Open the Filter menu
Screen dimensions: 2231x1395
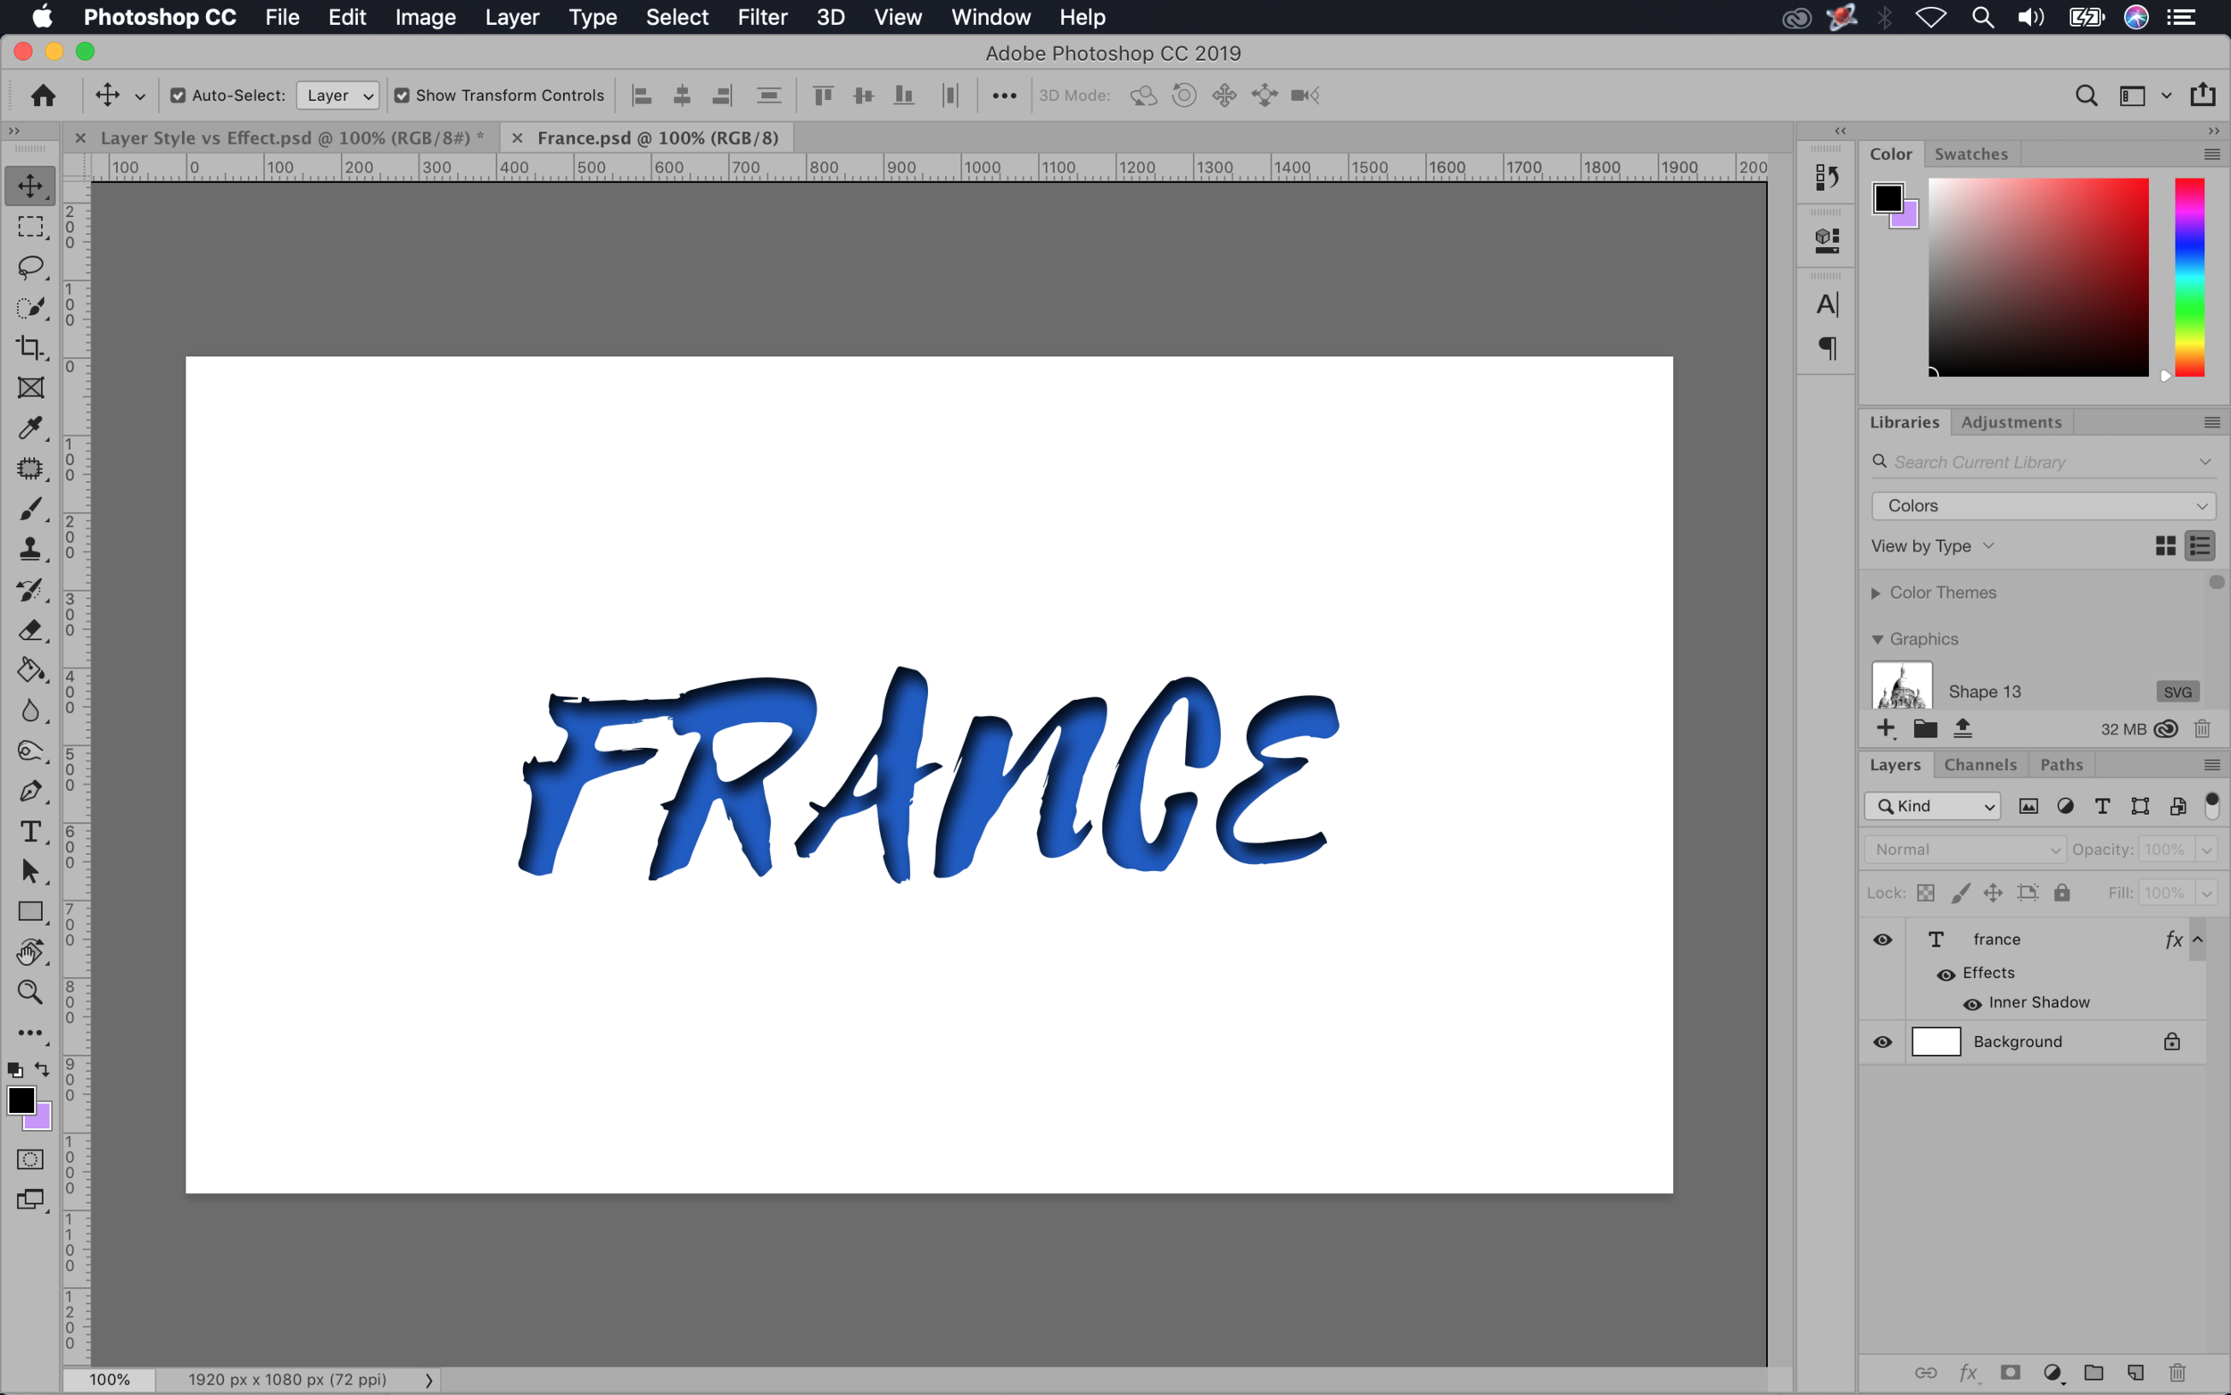coord(762,17)
